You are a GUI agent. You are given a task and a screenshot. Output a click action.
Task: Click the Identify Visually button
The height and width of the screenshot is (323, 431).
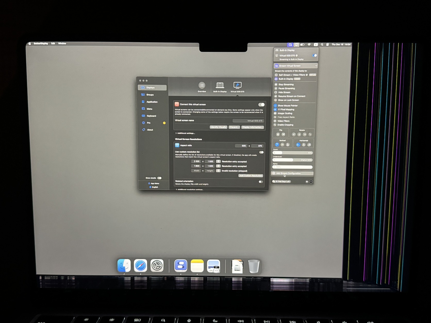pos(218,127)
